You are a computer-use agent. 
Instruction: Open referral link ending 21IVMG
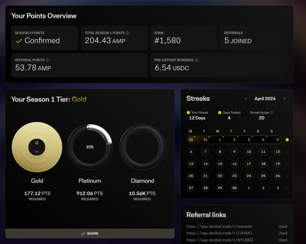point(219,233)
